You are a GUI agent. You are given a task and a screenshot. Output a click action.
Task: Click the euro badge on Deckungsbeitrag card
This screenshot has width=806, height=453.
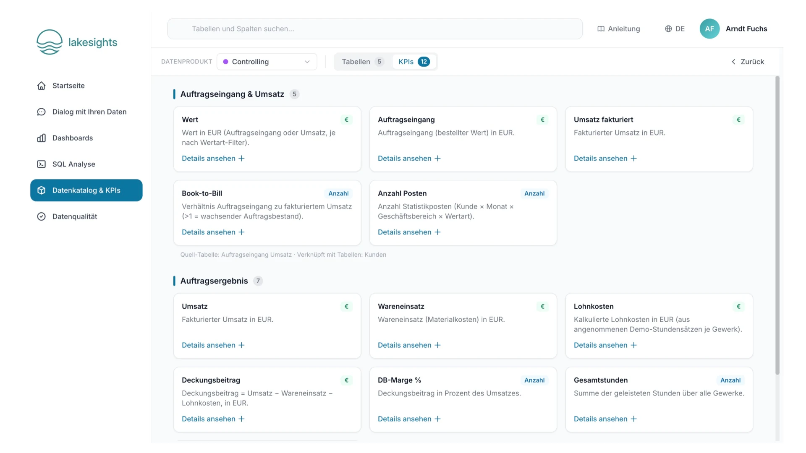(x=346, y=380)
